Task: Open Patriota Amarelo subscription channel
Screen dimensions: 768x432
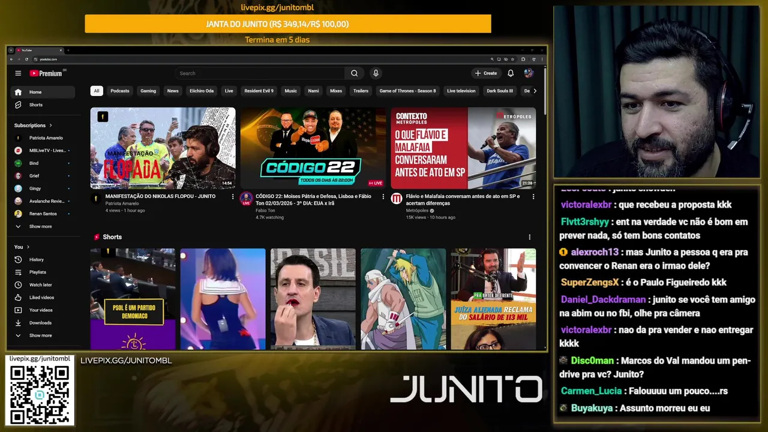Action: tap(43, 138)
